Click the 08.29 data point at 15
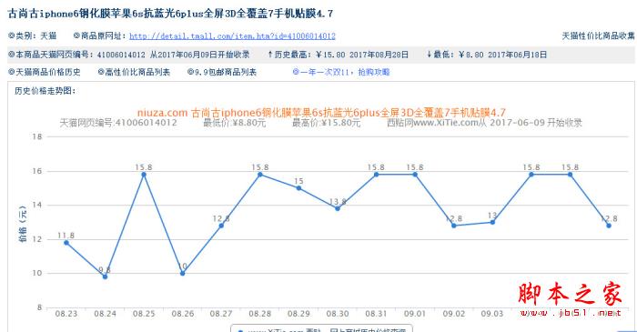 (x=298, y=188)
